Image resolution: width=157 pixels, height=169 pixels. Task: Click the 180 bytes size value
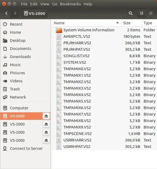click(x=132, y=36)
